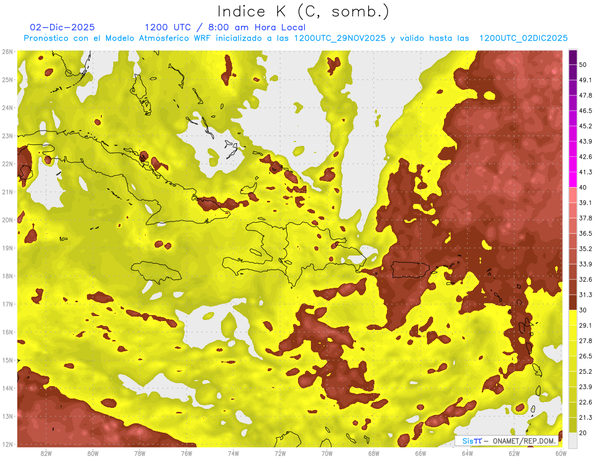596x460 pixels.
Task: Click the latitude label '25N'
Action: point(7,79)
